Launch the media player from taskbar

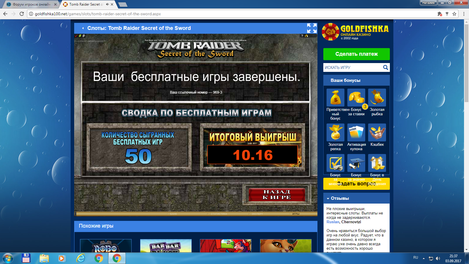pos(62,258)
